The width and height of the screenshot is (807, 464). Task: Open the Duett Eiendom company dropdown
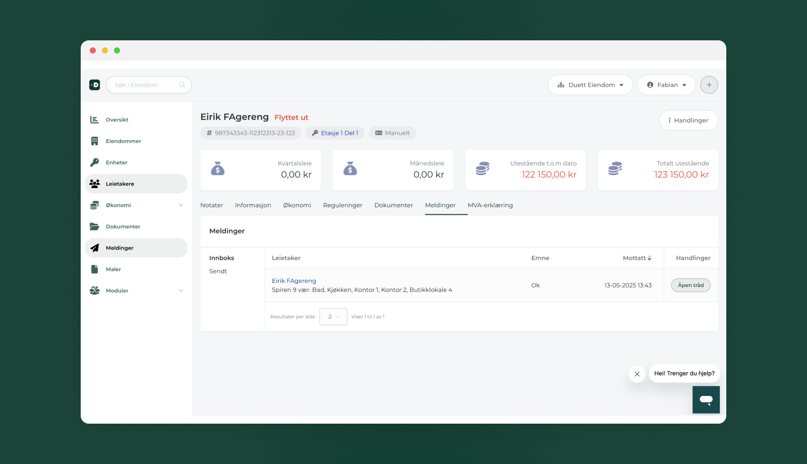[590, 85]
